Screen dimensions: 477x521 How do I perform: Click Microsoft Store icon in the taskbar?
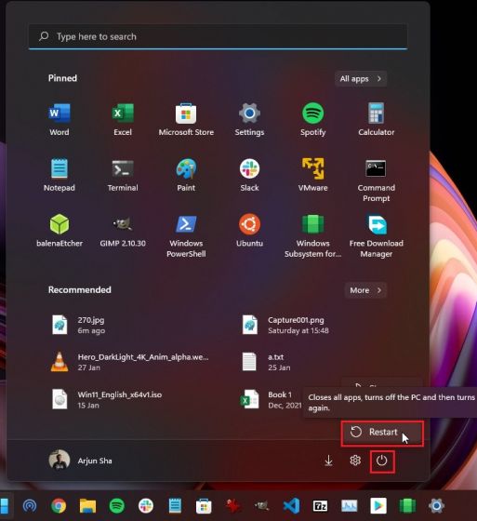204,506
